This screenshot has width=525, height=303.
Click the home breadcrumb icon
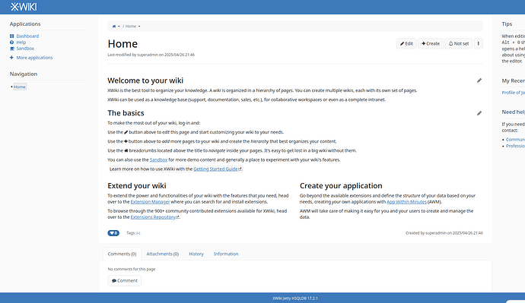coord(114,26)
